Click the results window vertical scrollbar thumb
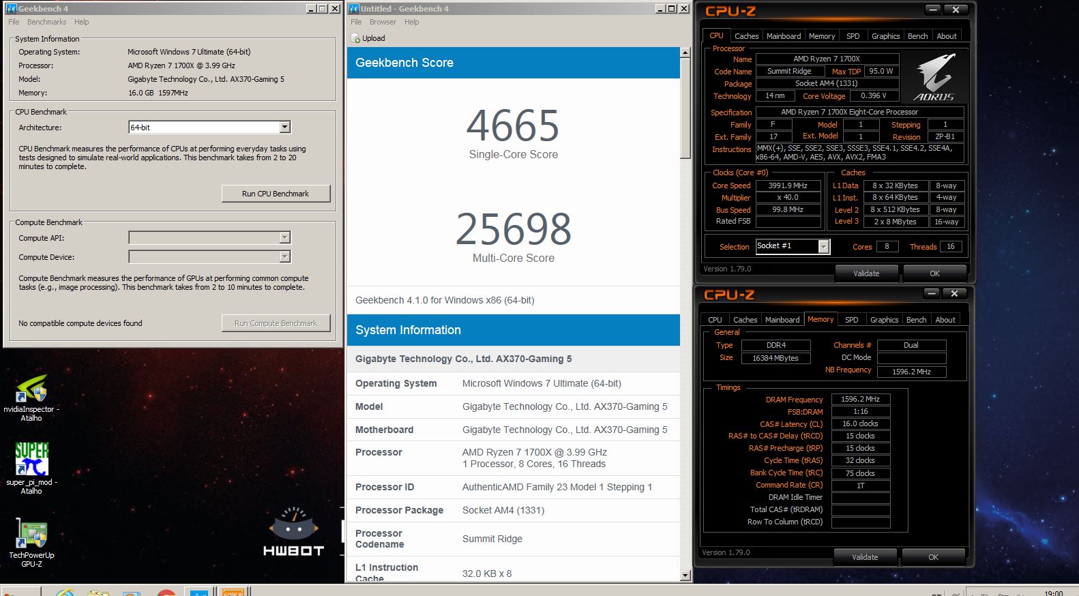 click(685, 108)
